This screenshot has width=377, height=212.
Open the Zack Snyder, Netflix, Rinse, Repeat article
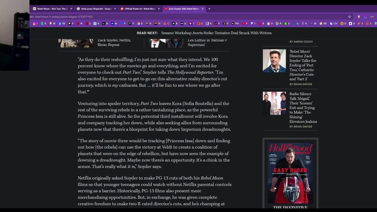point(114,42)
